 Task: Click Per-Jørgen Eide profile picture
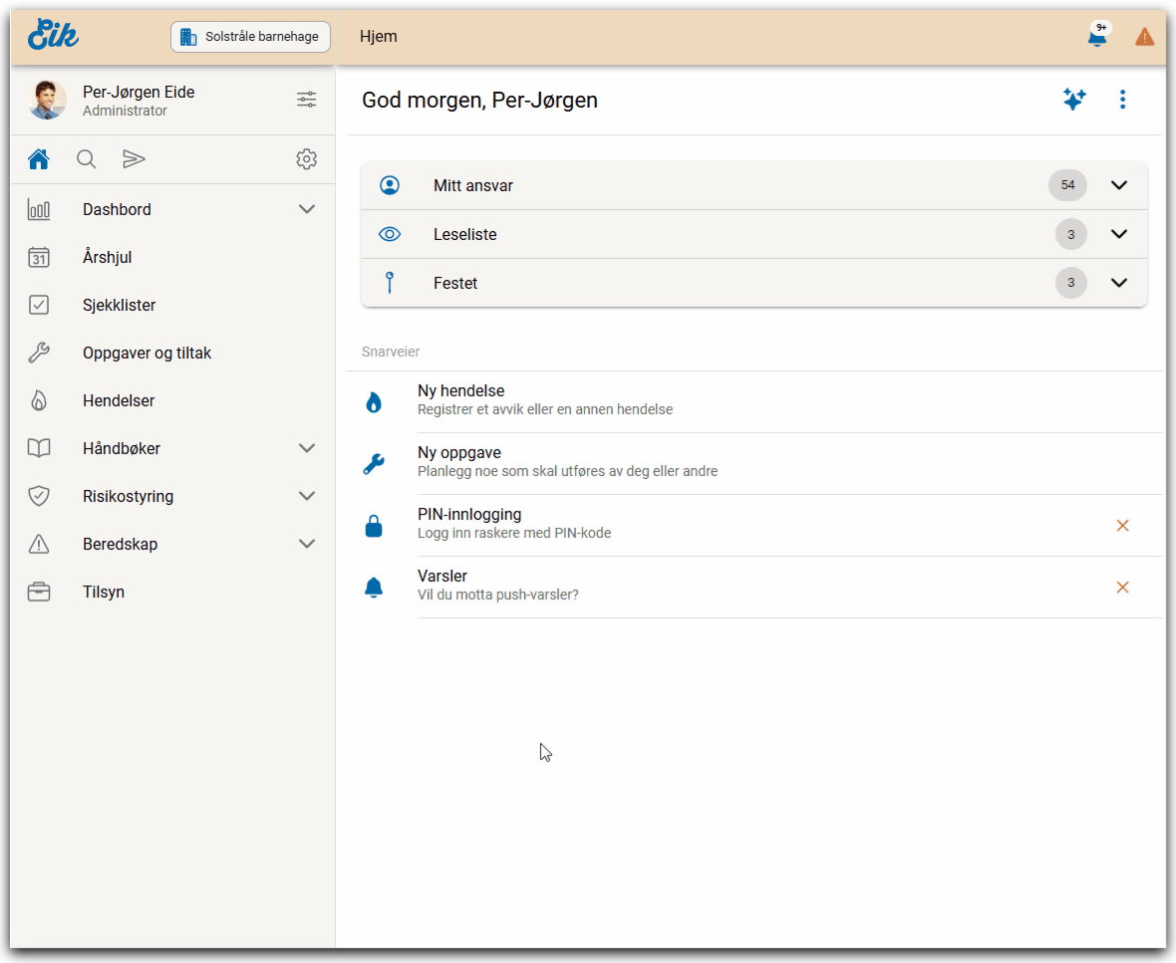pyautogui.click(x=48, y=101)
